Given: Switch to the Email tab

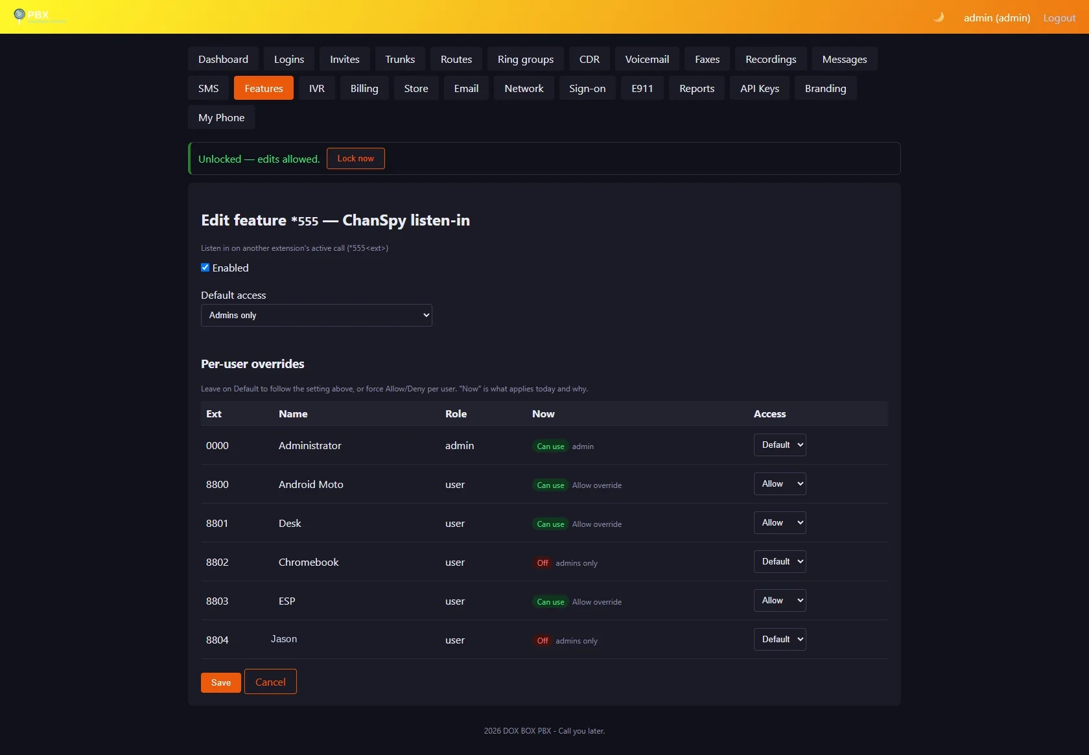Looking at the screenshot, I should point(467,88).
